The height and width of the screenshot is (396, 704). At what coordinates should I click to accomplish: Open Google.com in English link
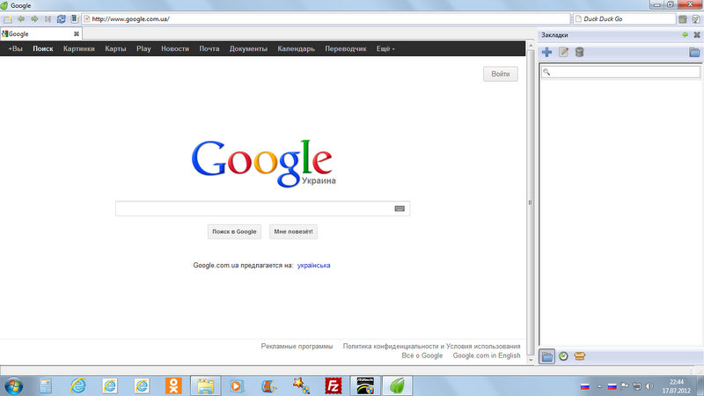click(x=487, y=356)
